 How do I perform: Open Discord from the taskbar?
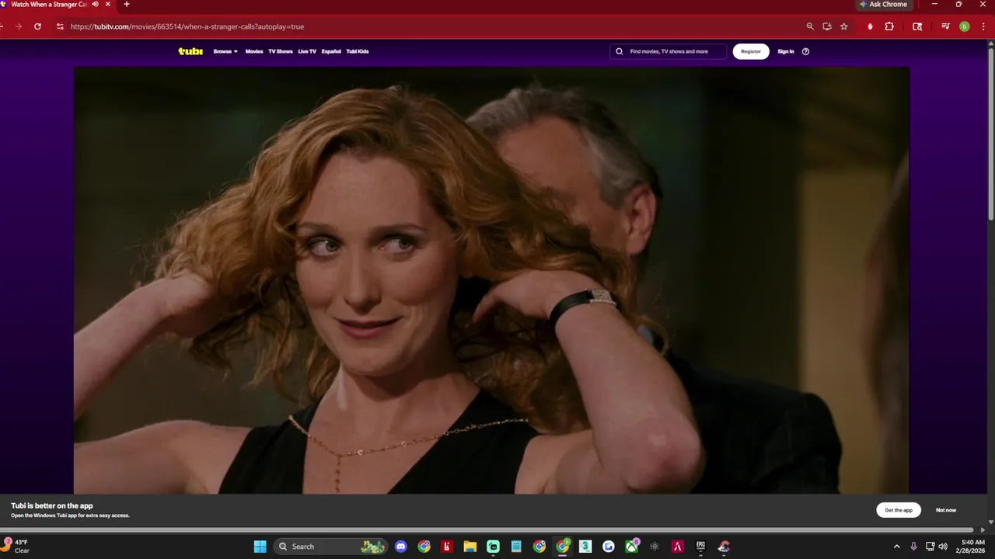click(x=400, y=547)
